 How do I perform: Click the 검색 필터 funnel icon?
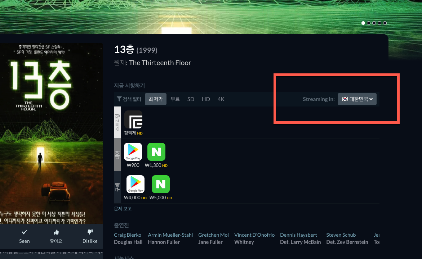[119, 99]
